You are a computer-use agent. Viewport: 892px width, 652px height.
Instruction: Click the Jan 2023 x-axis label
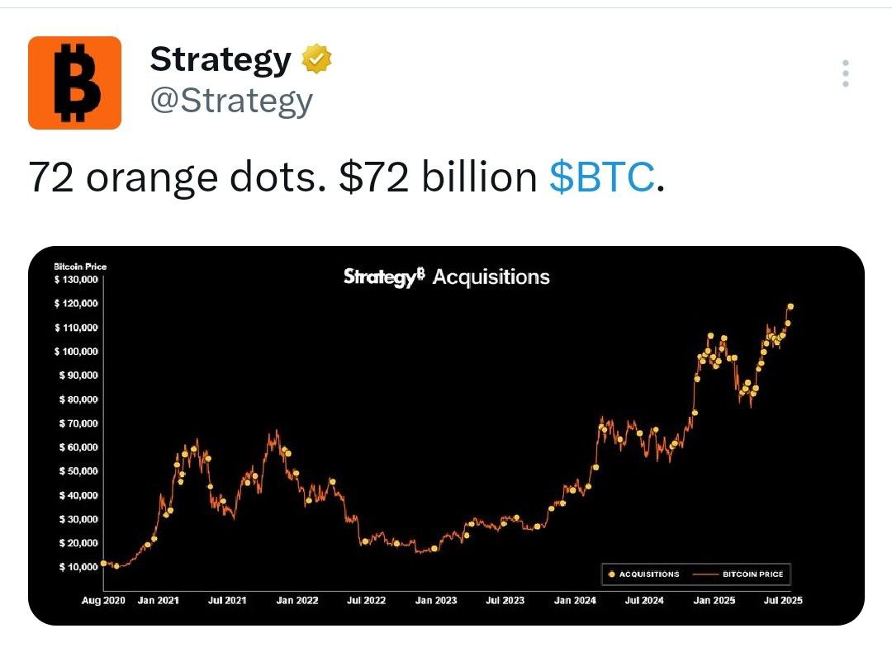(x=436, y=600)
